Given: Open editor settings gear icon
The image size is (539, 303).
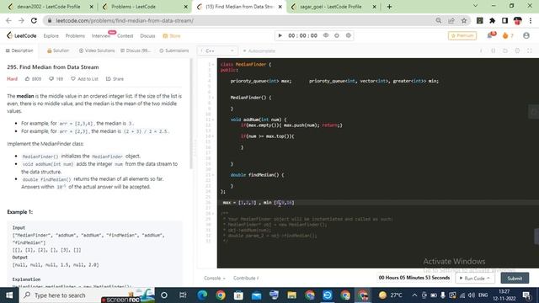Looking at the screenshot, I should (x=517, y=50).
